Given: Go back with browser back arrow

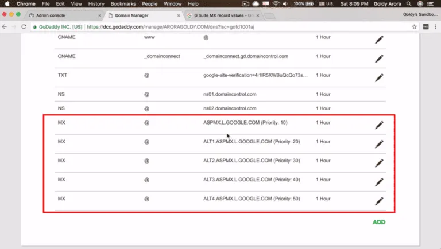Looking at the screenshot, I should [5, 27].
